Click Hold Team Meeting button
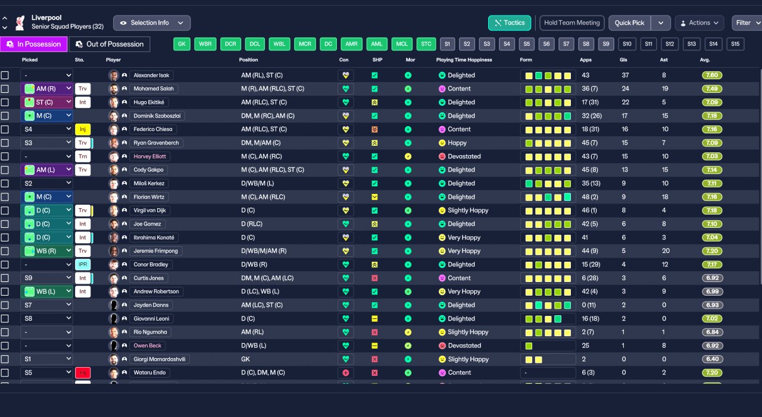This screenshot has height=417, width=762. pos(572,23)
